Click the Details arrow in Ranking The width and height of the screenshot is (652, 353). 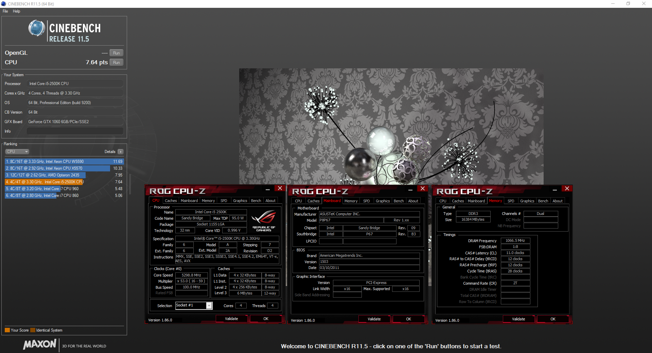click(x=121, y=152)
